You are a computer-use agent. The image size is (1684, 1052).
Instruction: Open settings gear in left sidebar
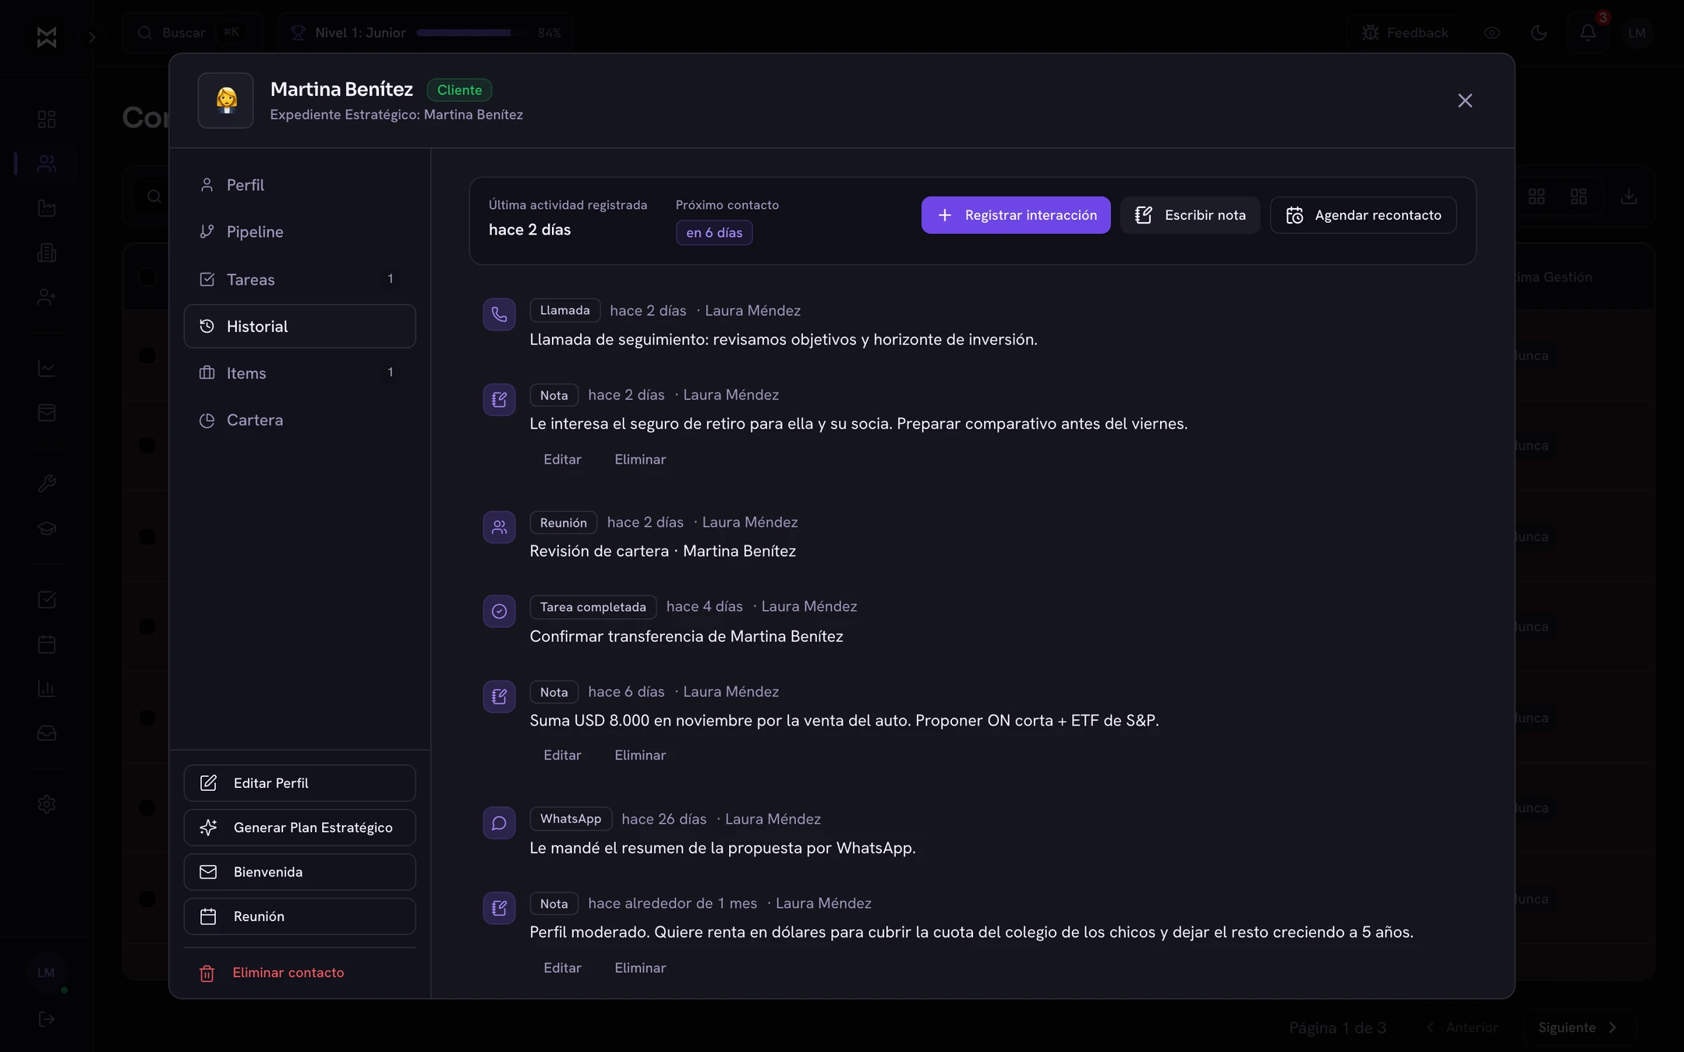tap(47, 804)
